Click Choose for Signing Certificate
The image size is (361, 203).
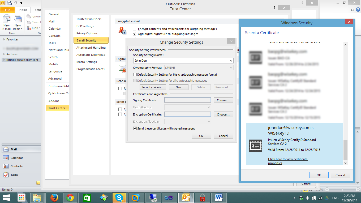(223, 100)
